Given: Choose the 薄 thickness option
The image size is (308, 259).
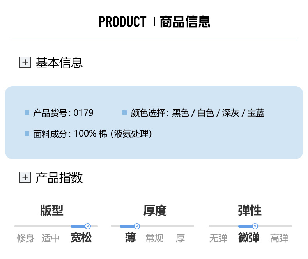Looking at the screenshot, I should (130, 238).
